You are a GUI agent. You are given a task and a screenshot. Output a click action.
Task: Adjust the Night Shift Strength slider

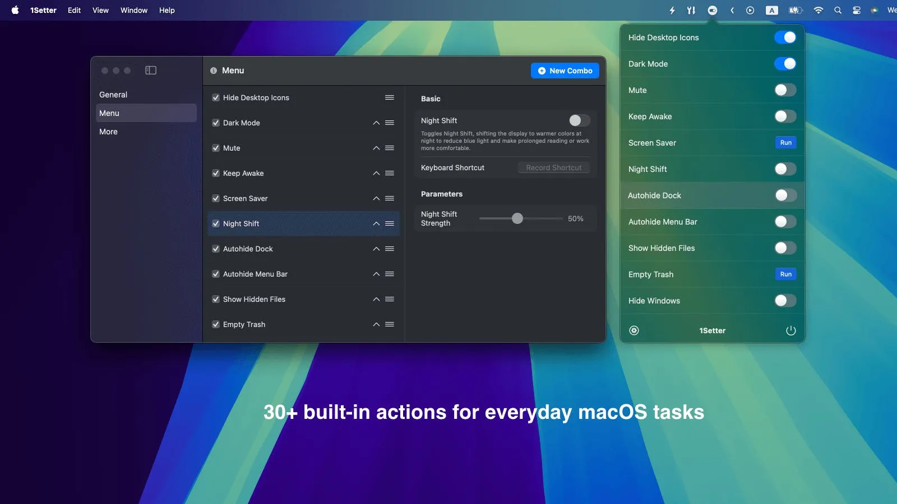[517, 218]
